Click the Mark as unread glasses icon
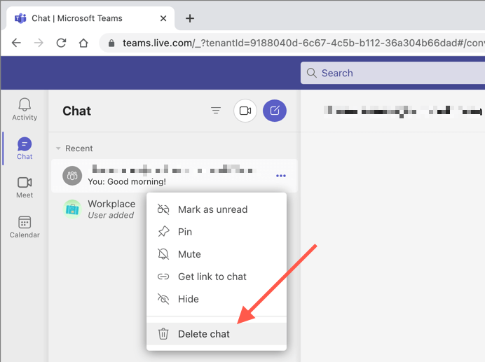The image size is (485, 362). tap(163, 209)
